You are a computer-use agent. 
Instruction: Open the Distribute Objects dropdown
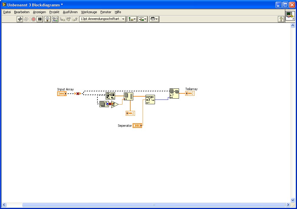(143, 19)
